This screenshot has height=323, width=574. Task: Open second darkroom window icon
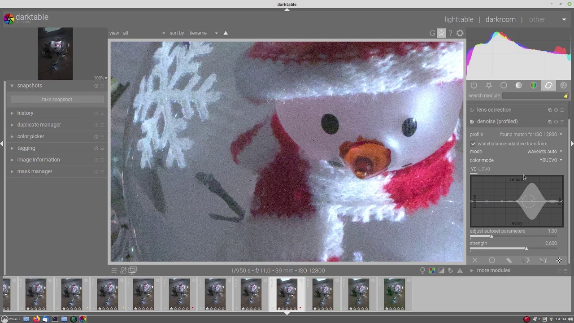click(133, 271)
